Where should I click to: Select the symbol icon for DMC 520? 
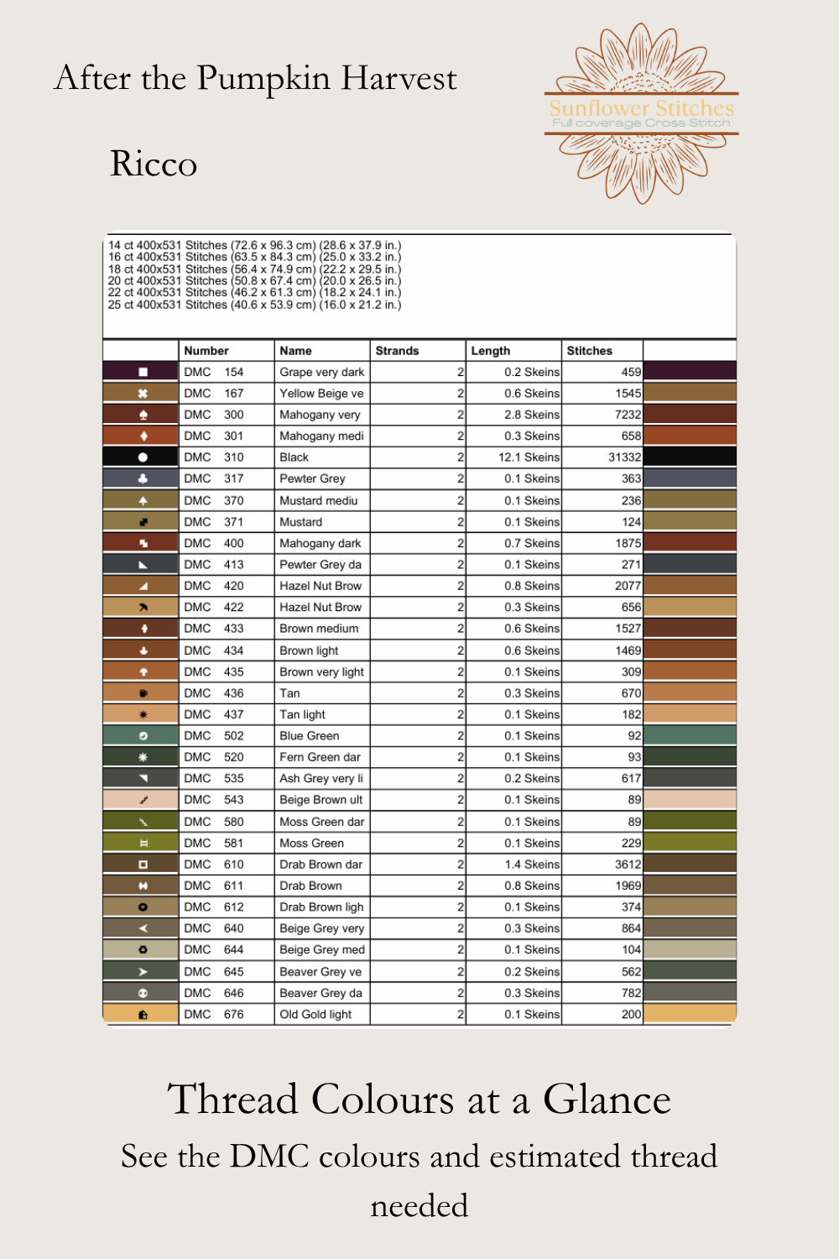coord(143,757)
